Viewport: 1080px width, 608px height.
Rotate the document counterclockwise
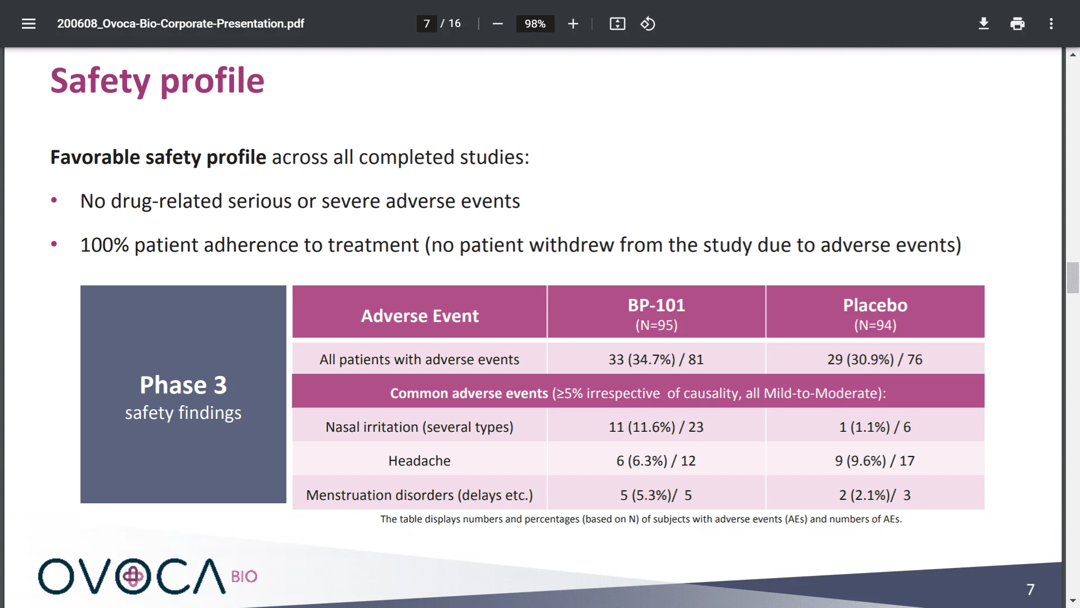tap(647, 24)
